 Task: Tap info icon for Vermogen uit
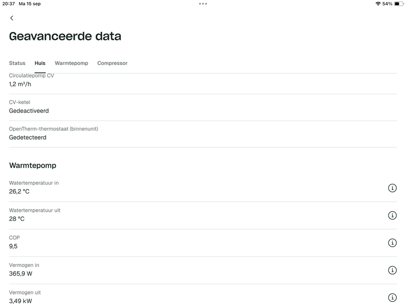392,297
